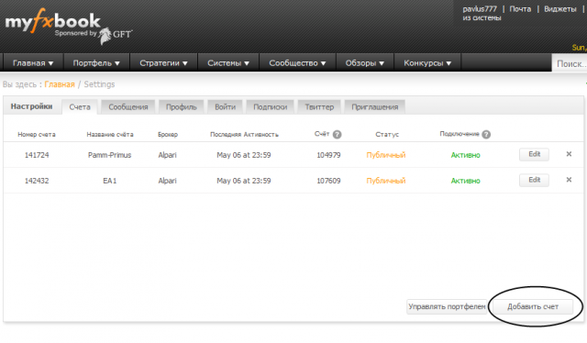Image resolution: width=587 pixels, height=343 pixels.
Task: Click the Номер счета column header
Action: [x=37, y=135]
